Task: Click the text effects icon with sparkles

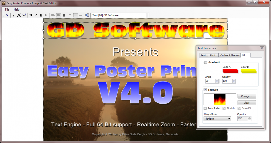Action: [24, 15]
